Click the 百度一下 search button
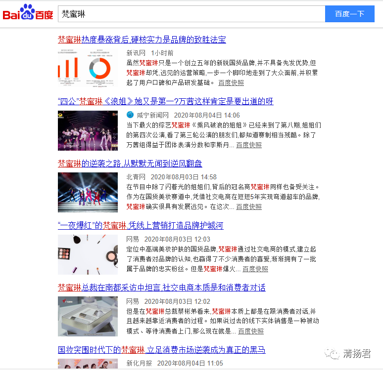 349,14
